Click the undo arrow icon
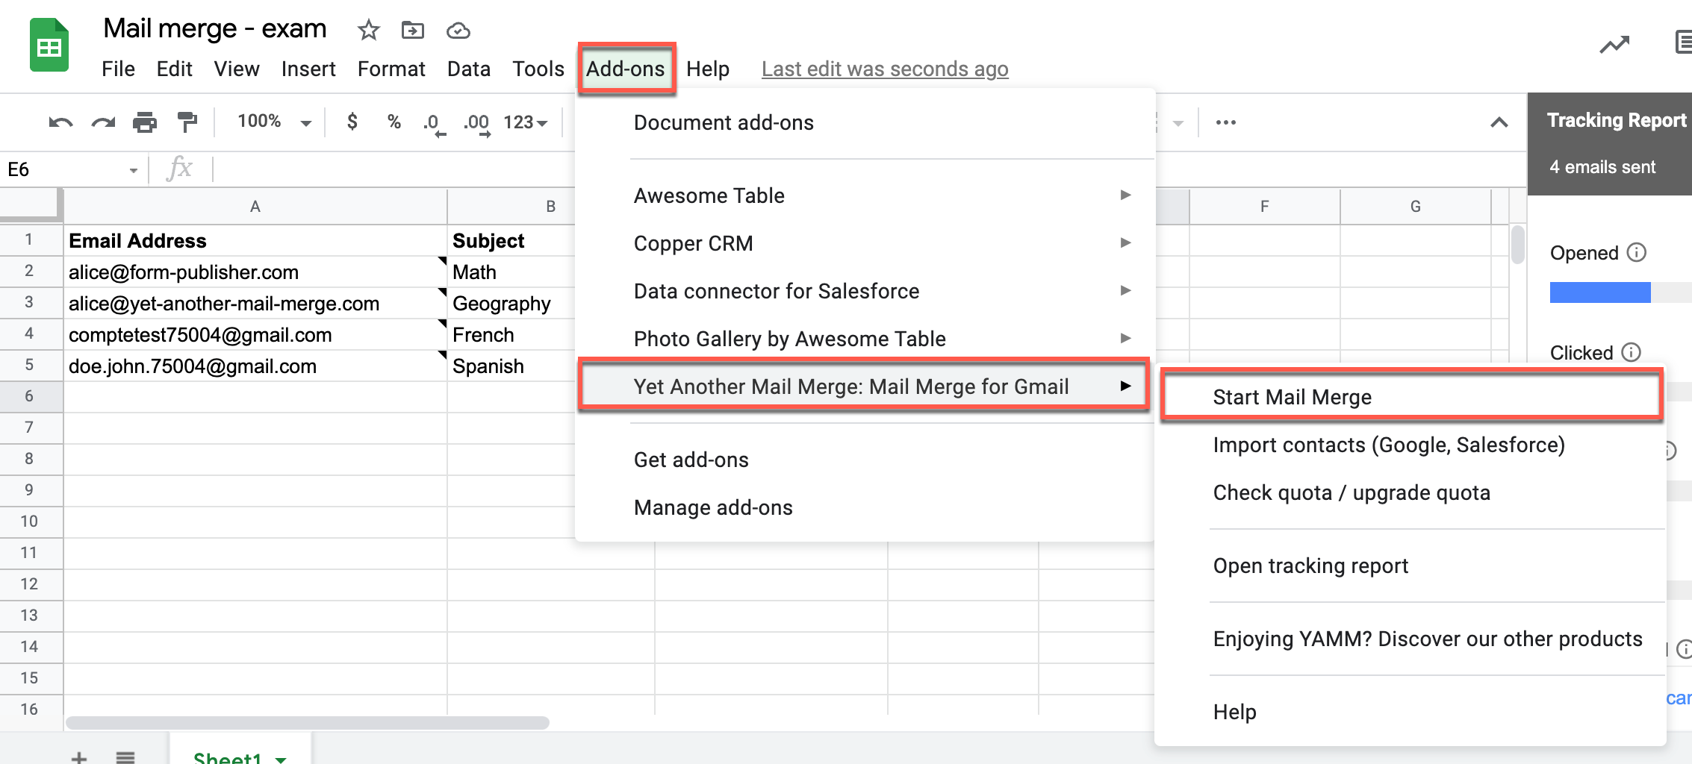 [60, 122]
